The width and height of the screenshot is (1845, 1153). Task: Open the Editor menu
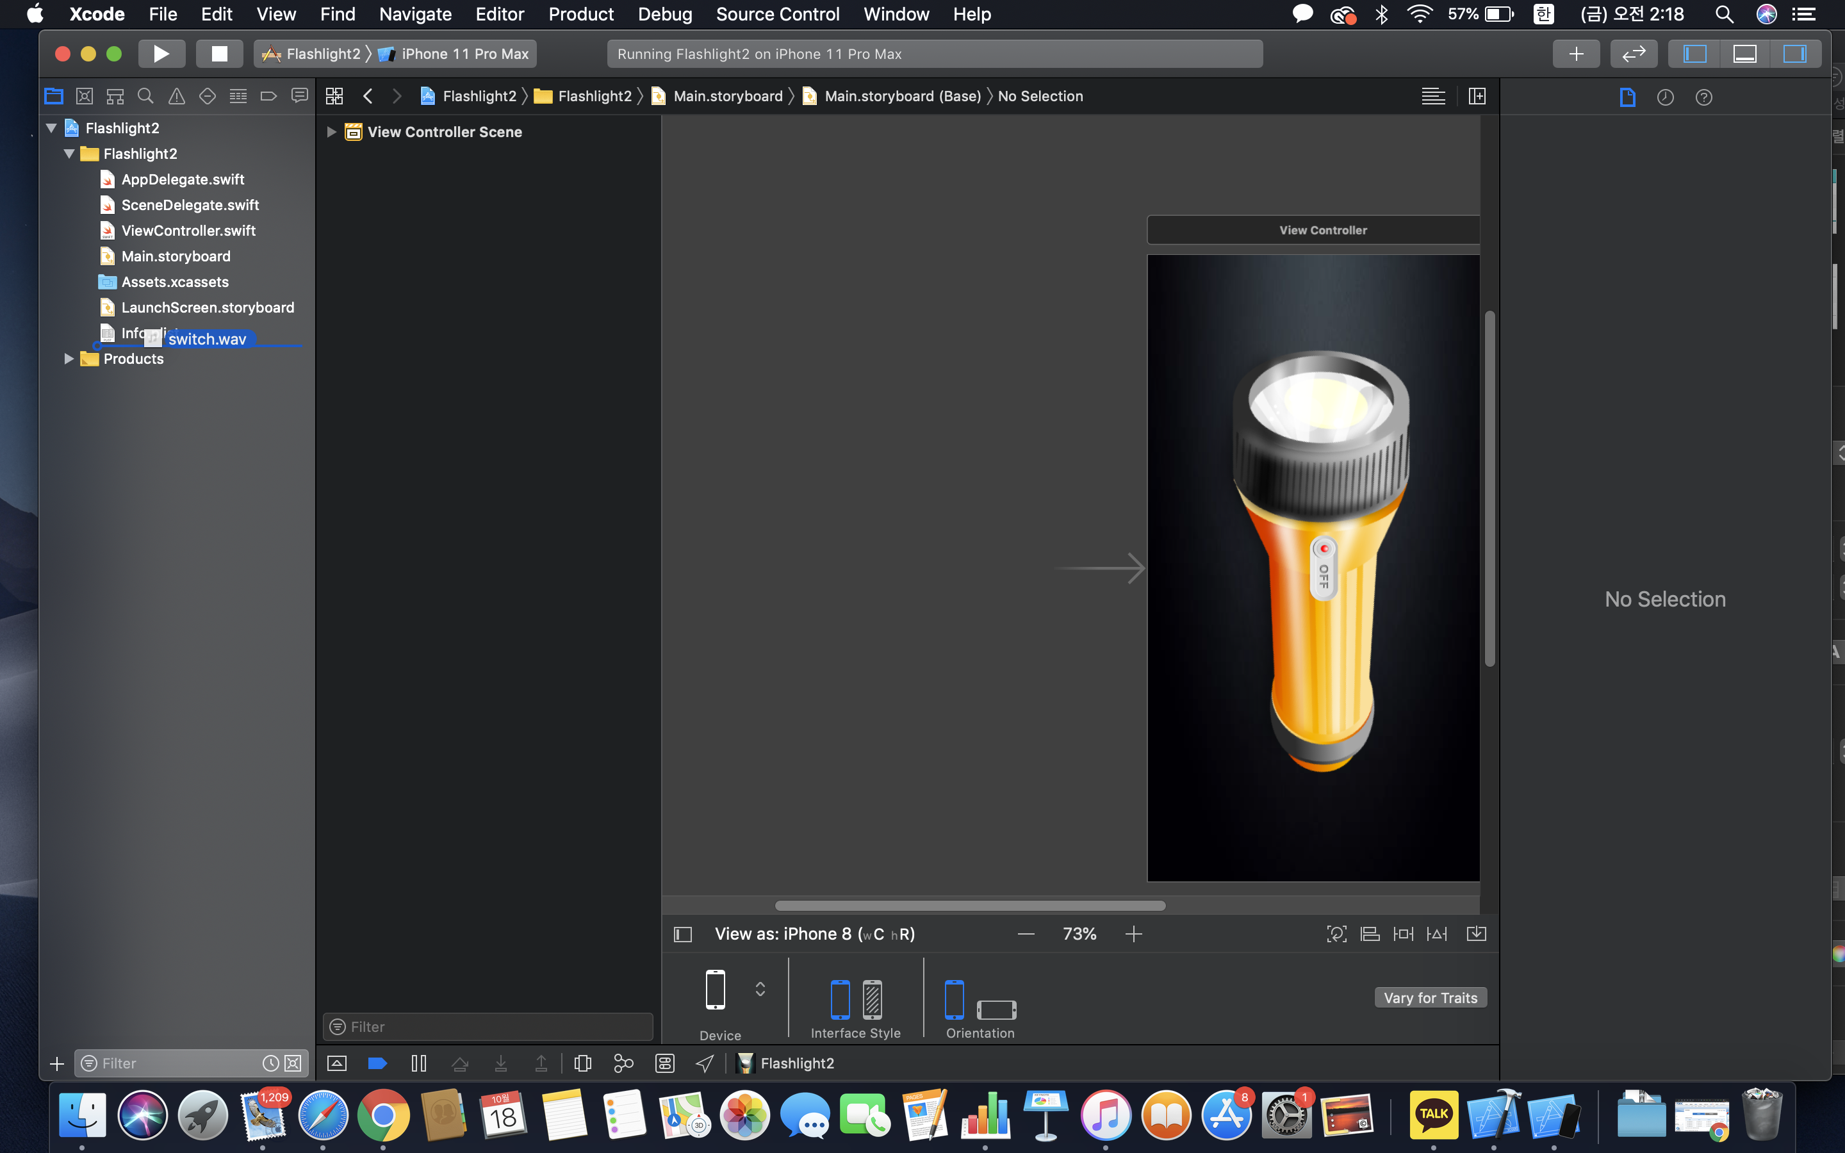500,13
